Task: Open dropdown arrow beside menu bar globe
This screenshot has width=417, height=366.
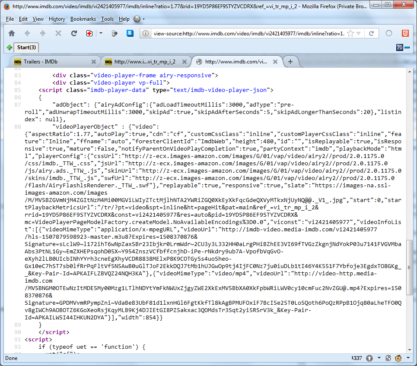Action: 143,19
